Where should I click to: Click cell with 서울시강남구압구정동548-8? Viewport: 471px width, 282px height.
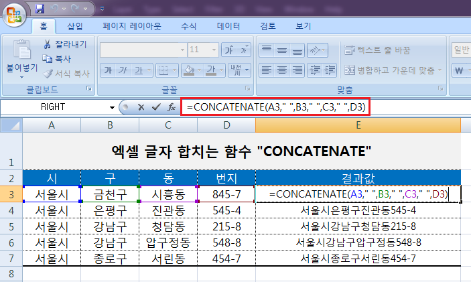358,242
